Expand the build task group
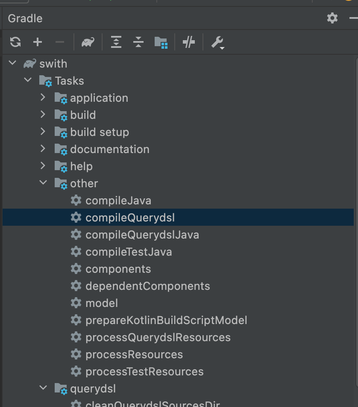The image size is (358, 407). 43,115
